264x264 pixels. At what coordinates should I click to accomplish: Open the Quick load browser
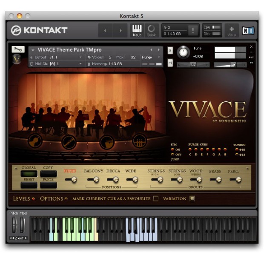coord(151,31)
